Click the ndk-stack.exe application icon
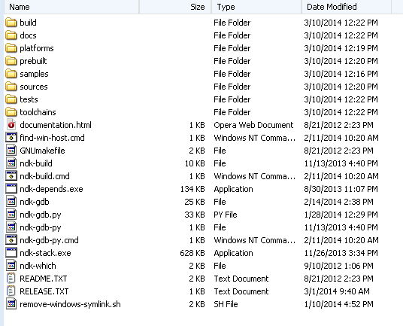Screen dimensions: 403x326 pos(11,253)
